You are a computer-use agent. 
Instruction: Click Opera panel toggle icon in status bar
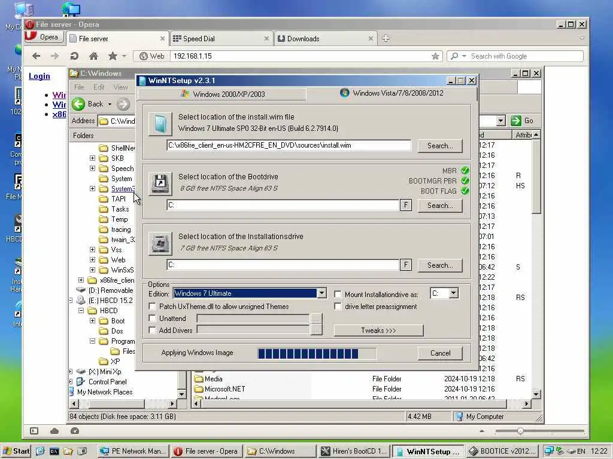tap(34, 431)
